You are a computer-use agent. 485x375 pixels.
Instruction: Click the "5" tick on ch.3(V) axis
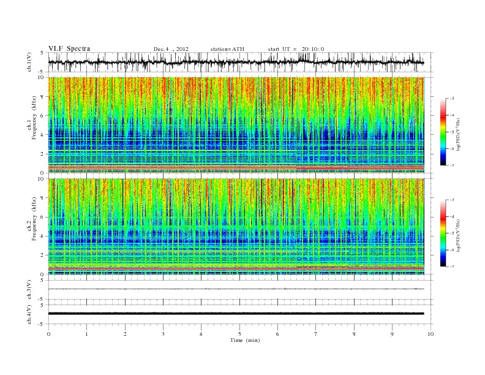(42, 280)
